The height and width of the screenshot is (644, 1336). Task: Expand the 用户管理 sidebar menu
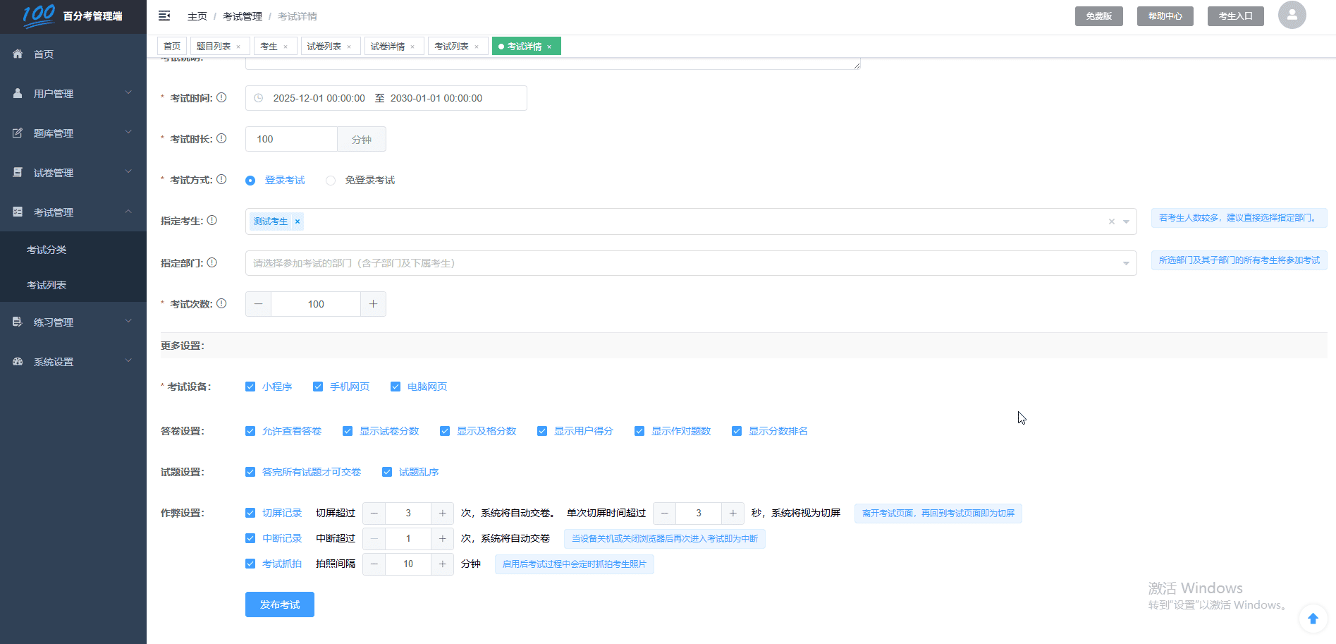point(73,93)
